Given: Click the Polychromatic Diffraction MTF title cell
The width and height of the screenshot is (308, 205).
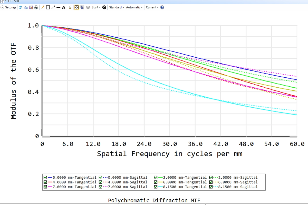Looking at the screenshot, I should (x=154, y=200).
